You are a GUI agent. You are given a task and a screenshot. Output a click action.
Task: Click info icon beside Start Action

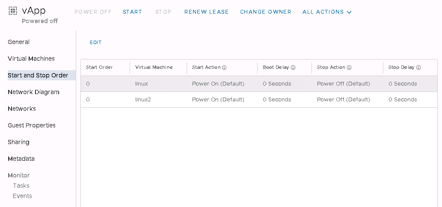(x=224, y=68)
